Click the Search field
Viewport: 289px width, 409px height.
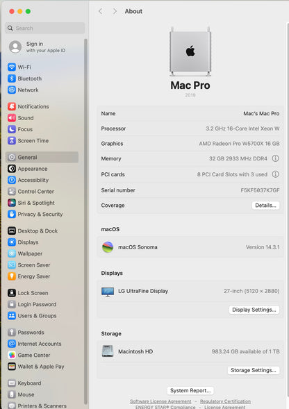point(45,28)
